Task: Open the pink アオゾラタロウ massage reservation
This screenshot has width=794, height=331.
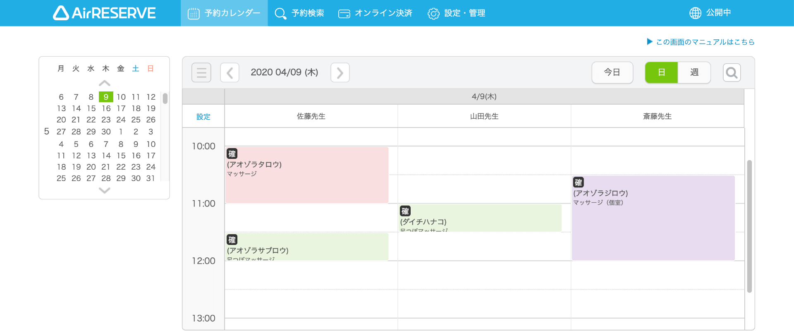Action: pyautogui.click(x=306, y=175)
